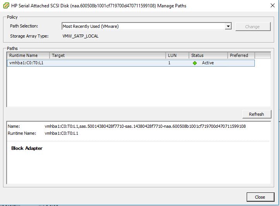The image size is (280, 206).
Task: Select the Most Recently Used (VMware) combo box
Action: [x=147, y=26]
